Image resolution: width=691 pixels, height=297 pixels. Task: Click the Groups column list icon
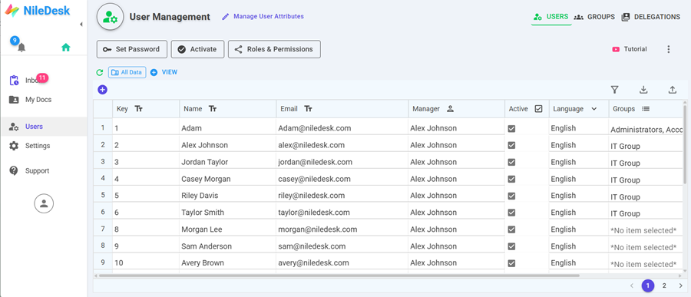tap(646, 109)
